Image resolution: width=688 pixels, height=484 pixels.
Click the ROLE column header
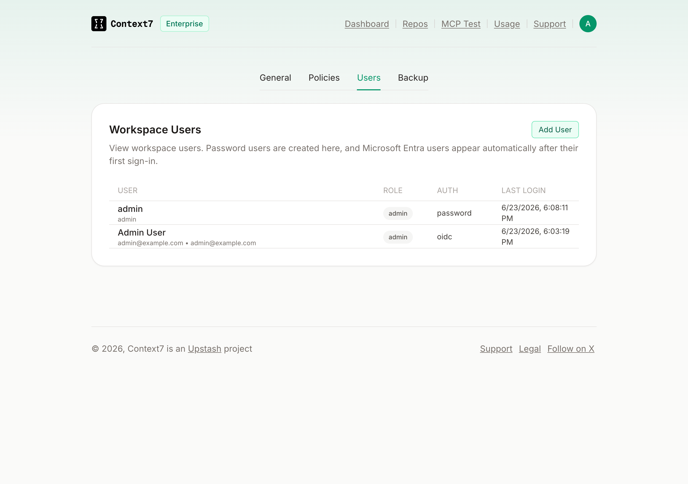[393, 190]
